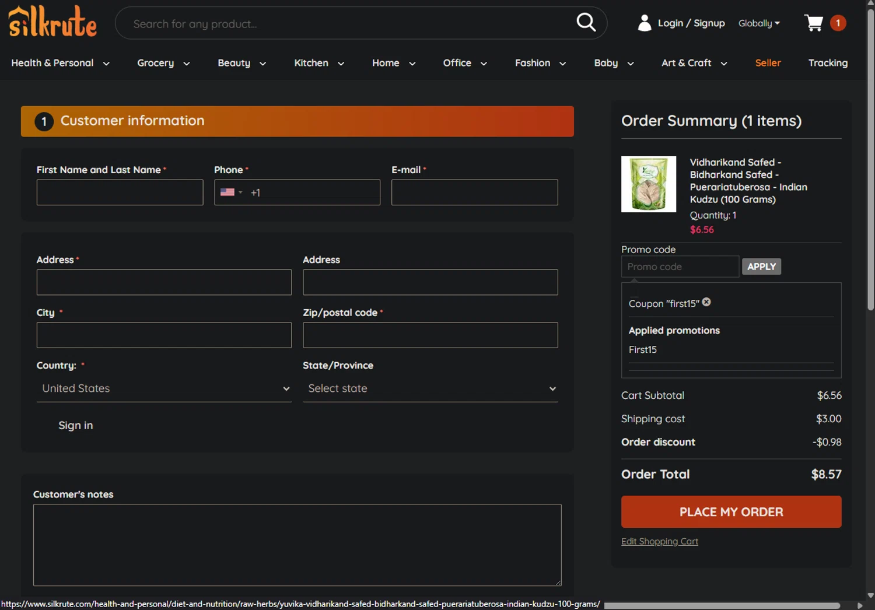The width and height of the screenshot is (875, 610).
Task: Click the Order Total amount $8.57
Action: 826,474
